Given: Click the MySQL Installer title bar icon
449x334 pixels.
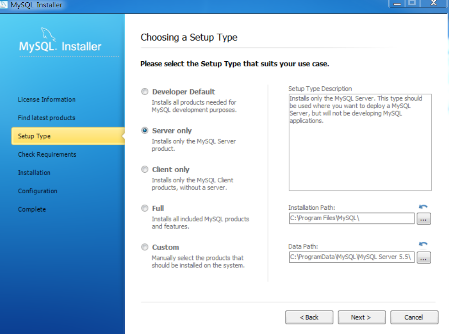Looking at the screenshot, I should pyautogui.click(x=4, y=4).
